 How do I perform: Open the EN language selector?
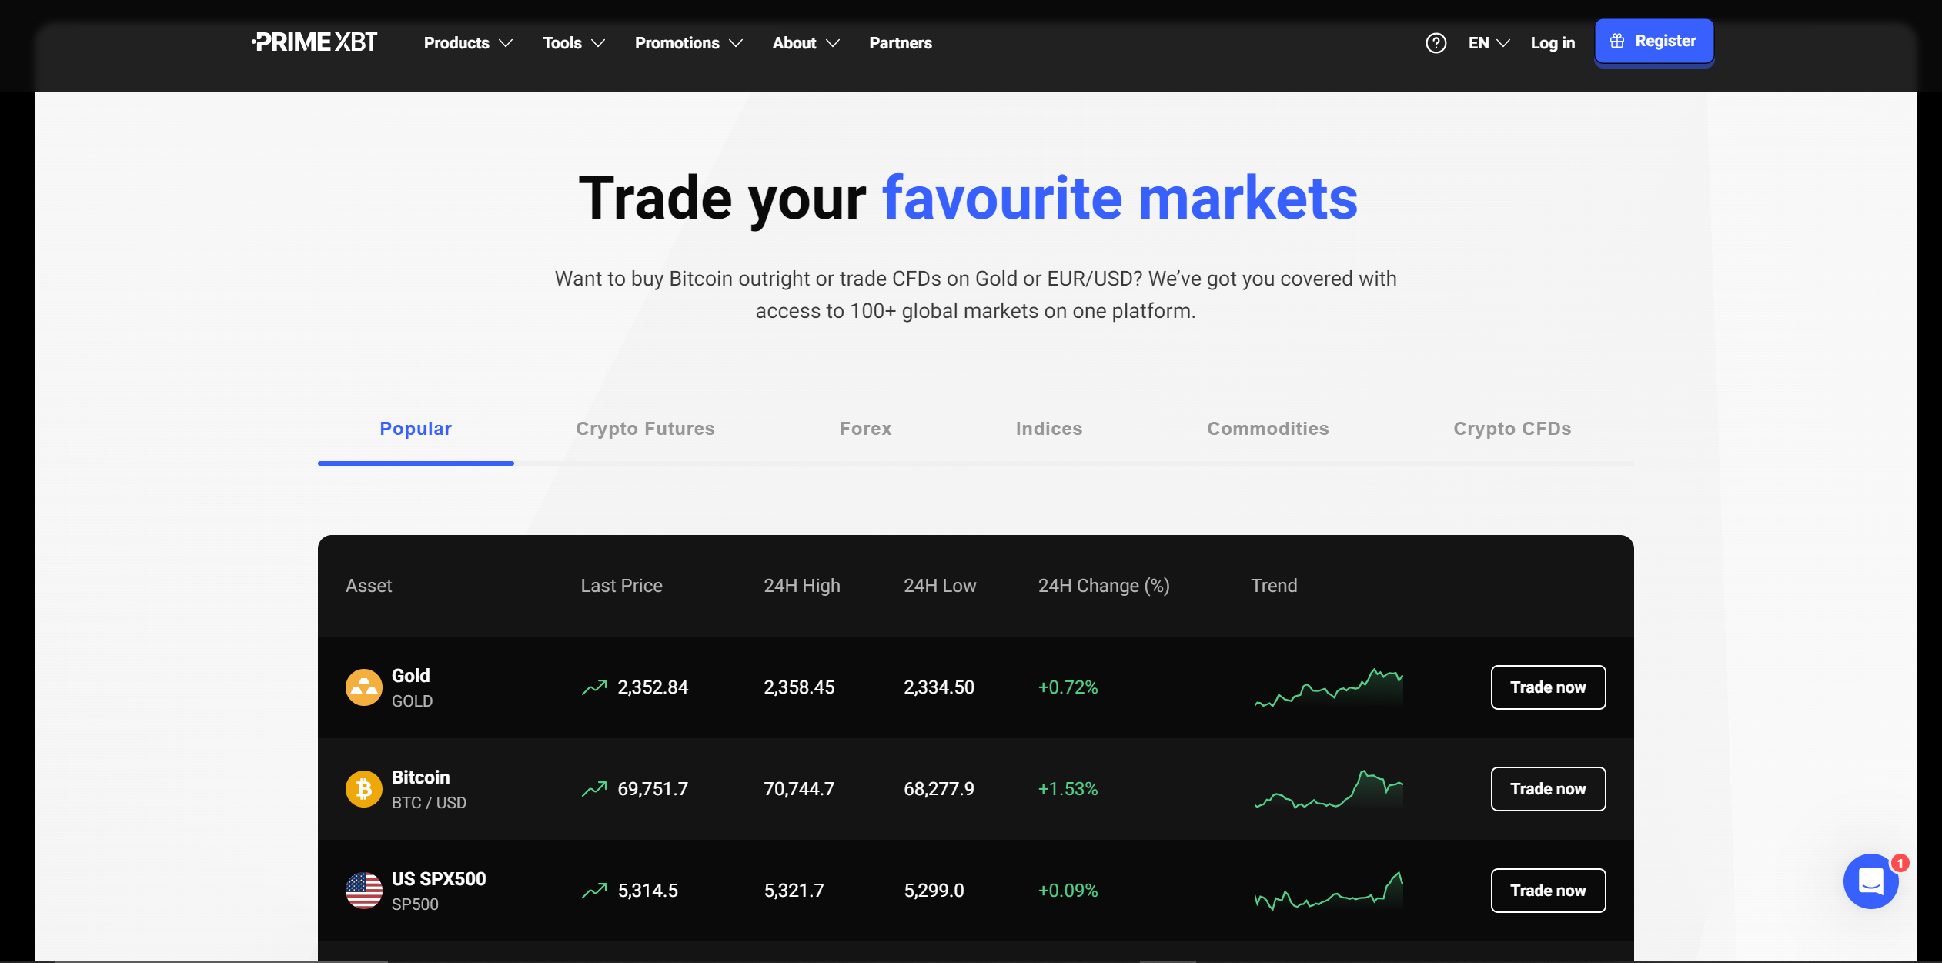[1489, 43]
